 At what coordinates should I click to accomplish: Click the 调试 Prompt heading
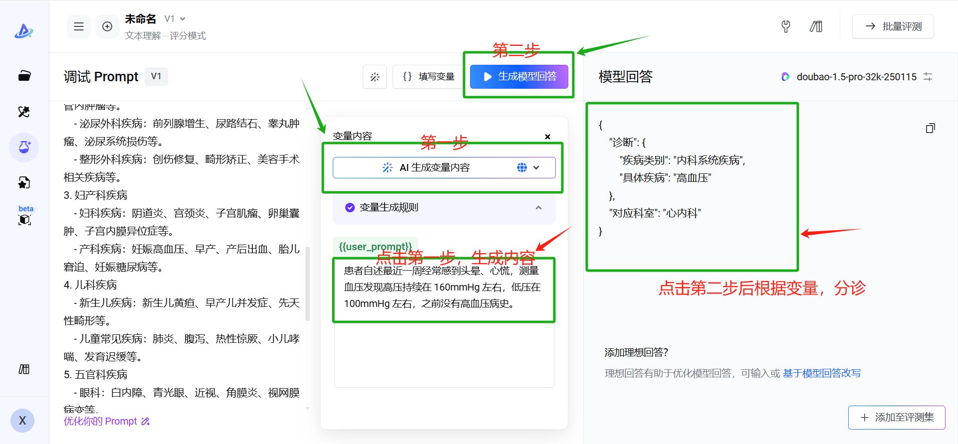coord(101,77)
